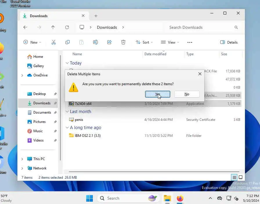Show hidden system tray icons
Screen dimensions: 260x204
coord(210,198)
